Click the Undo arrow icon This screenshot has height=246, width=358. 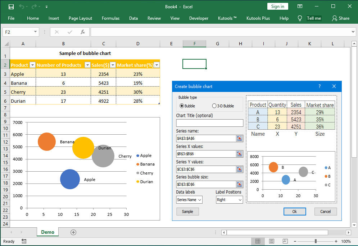[22, 6]
